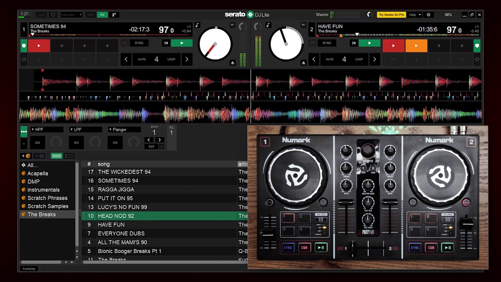The width and height of the screenshot is (501, 282).
Task: Jump to previous track on deck 2
Action: (354, 43)
